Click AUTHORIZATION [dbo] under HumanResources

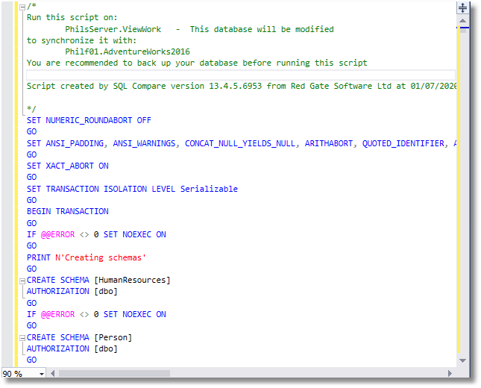pos(72,291)
